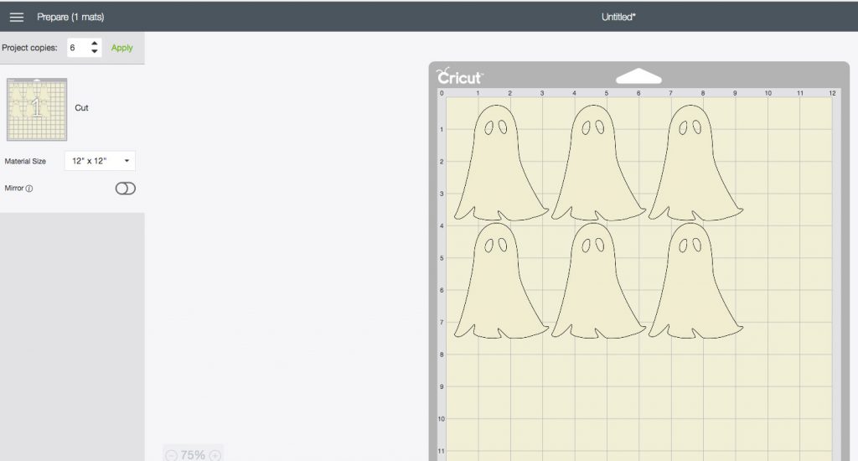Click the Project copies number field
Image resolution: width=858 pixels, height=461 pixels.
(85, 48)
